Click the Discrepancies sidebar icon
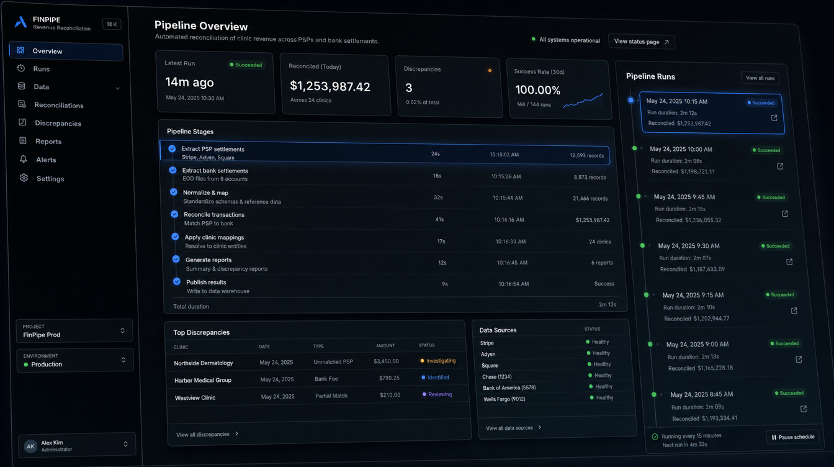Screen dimensions: 834x467 tap(22, 122)
